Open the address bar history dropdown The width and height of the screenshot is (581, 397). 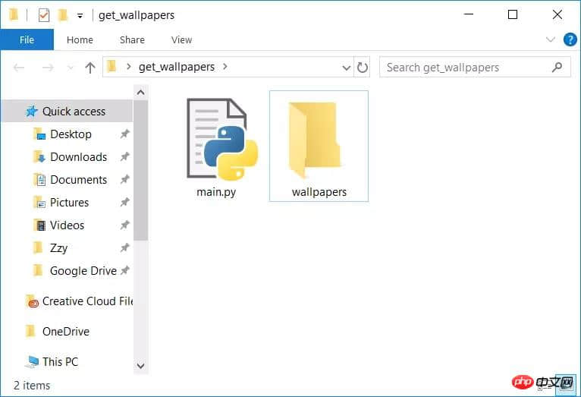(x=346, y=68)
